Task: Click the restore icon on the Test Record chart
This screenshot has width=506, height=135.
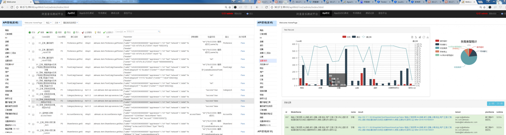Action: [424, 37]
